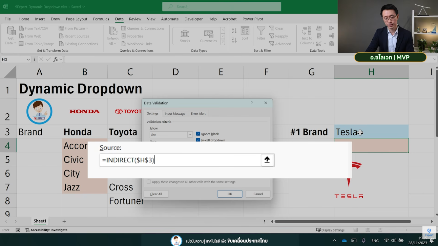Add a new sheet

(x=64, y=221)
